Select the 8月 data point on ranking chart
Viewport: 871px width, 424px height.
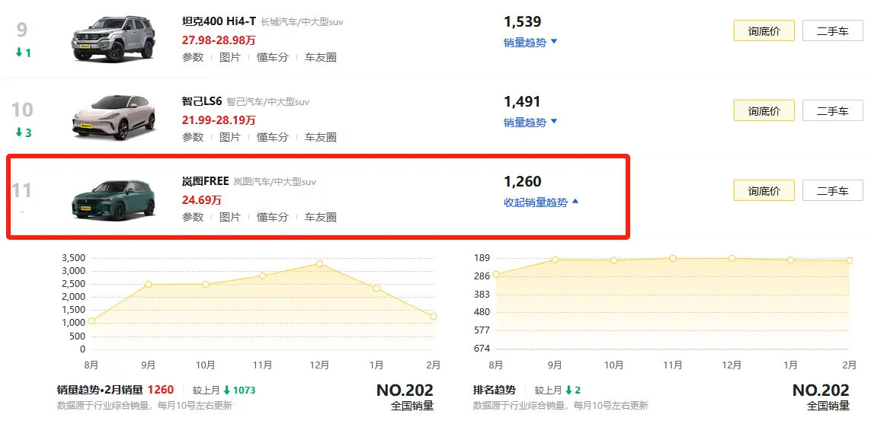pyautogui.click(x=496, y=274)
